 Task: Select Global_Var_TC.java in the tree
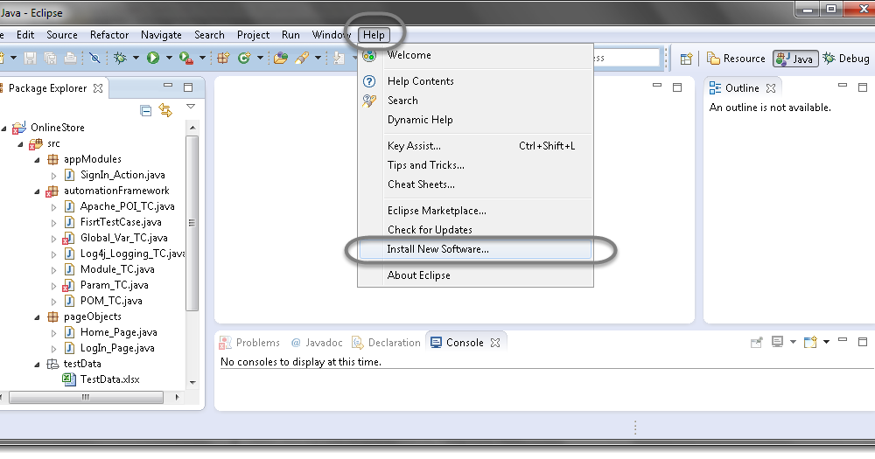coord(123,238)
